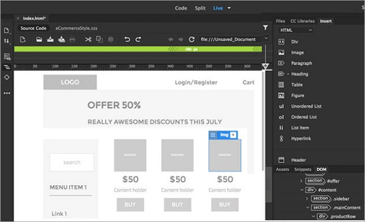Close the index.html document tab
The image size is (365, 222).
[x=18, y=18]
